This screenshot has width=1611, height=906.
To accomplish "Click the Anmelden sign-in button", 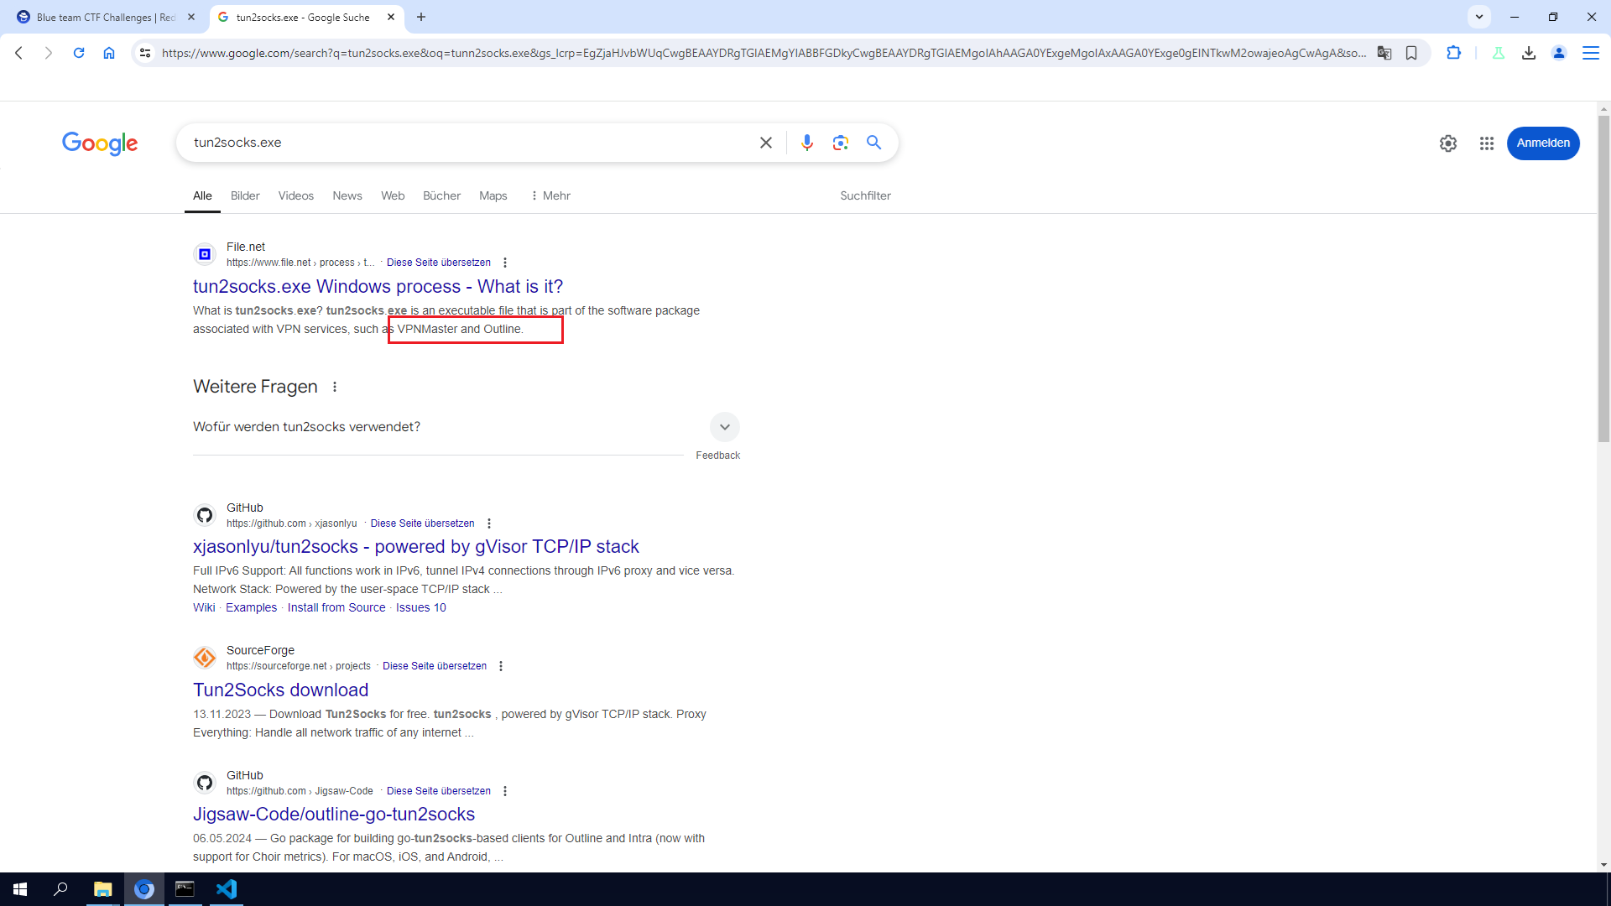I will (1542, 143).
